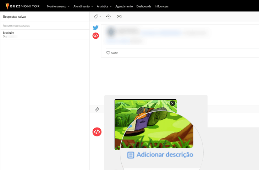
Task: Open the Analytics dropdown
Action: click(x=104, y=6)
